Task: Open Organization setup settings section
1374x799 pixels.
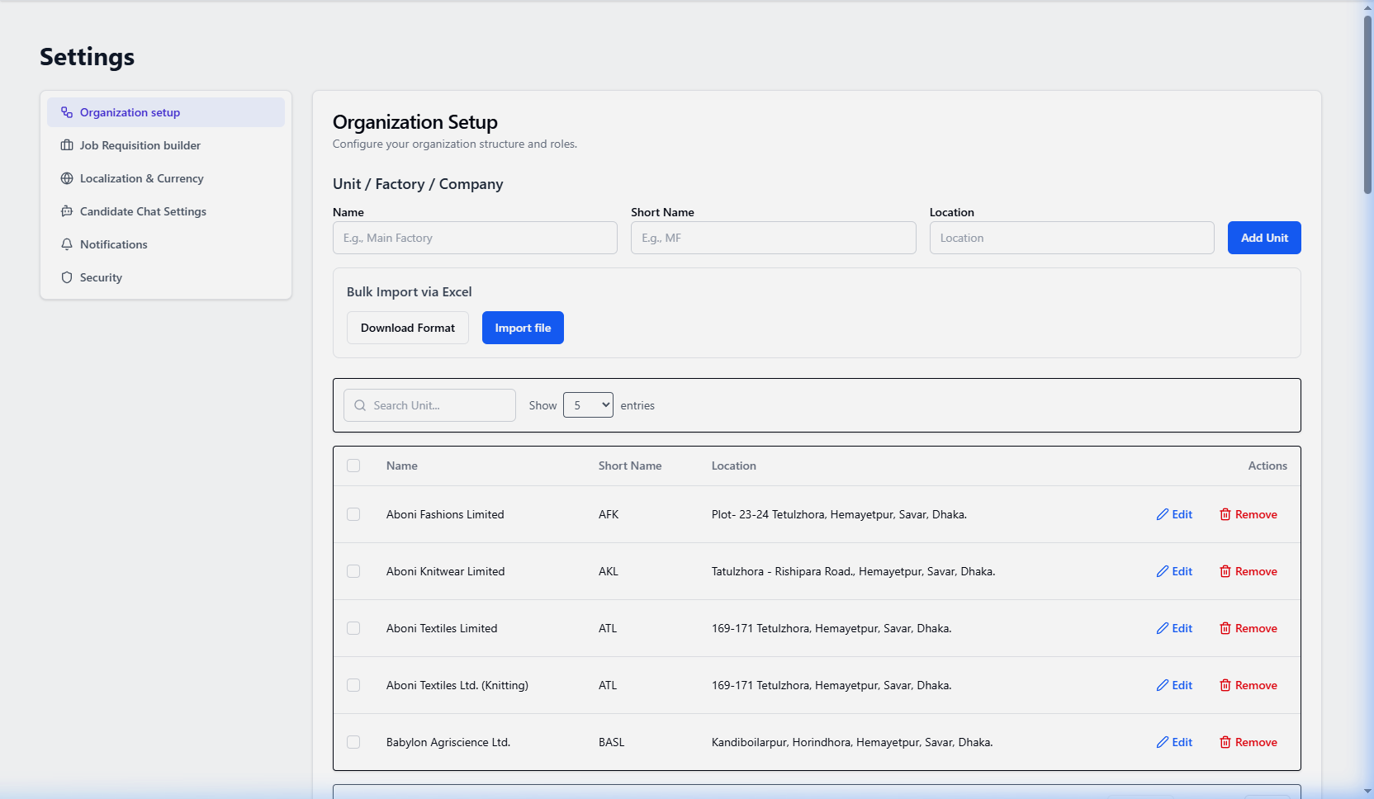Action: (166, 112)
